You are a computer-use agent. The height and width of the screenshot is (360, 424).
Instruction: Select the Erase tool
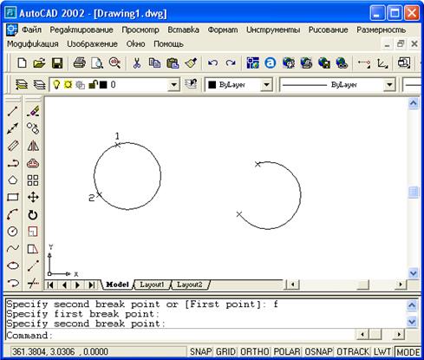point(33,111)
